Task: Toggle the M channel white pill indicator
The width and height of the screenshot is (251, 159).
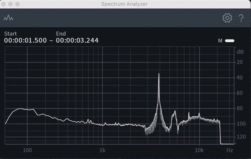Action: 230,41
